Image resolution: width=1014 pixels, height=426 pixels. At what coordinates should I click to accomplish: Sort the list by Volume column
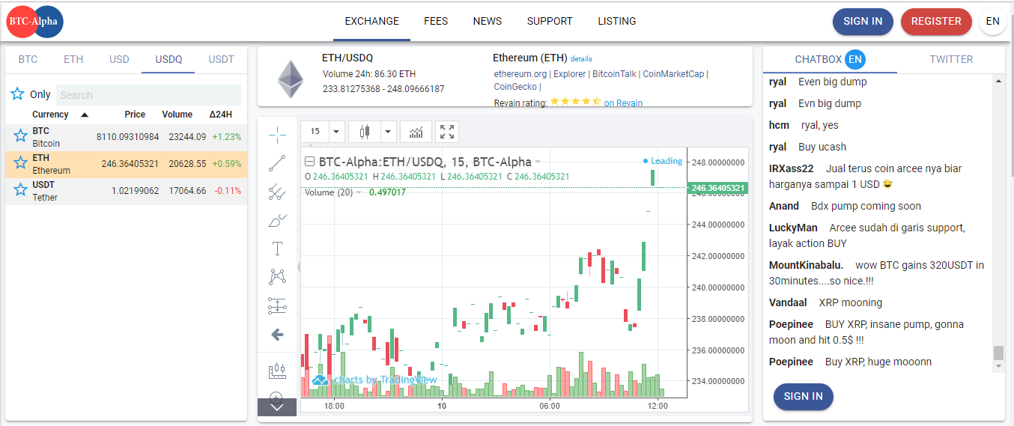click(x=177, y=115)
